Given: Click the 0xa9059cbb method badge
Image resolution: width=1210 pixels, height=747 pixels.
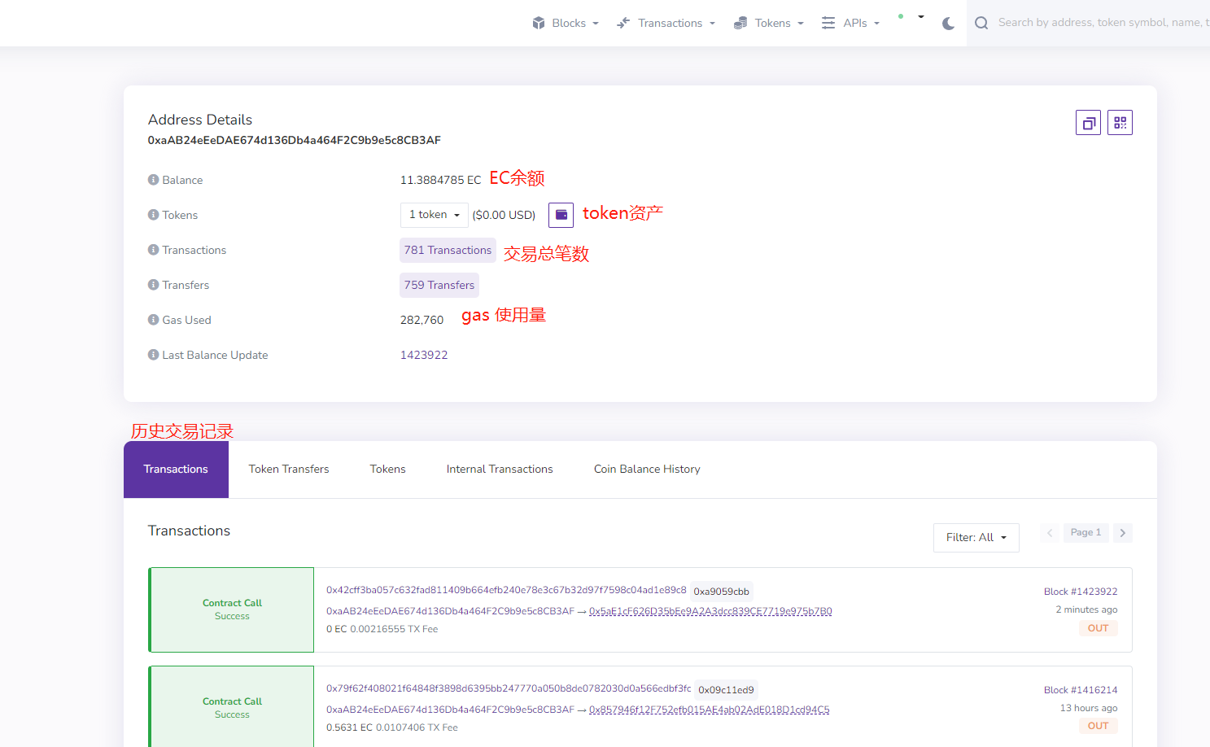Looking at the screenshot, I should (721, 592).
